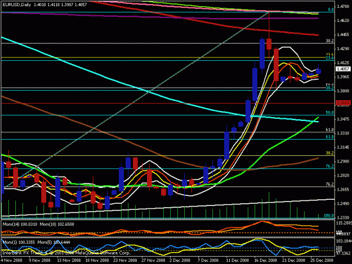This screenshot has width=352, height=264.
Task: Click the 21 Dec 2008 date label
Action: pyautogui.click(x=293, y=260)
